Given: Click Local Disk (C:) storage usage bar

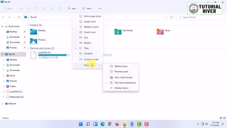Looking at the screenshot, I should pyautogui.click(x=54, y=55).
